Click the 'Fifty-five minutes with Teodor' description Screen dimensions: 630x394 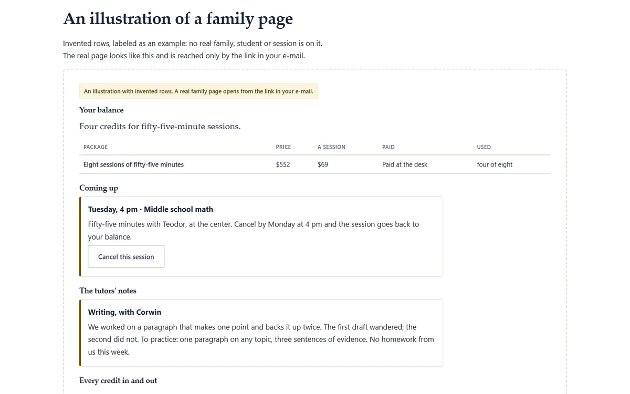(254, 231)
